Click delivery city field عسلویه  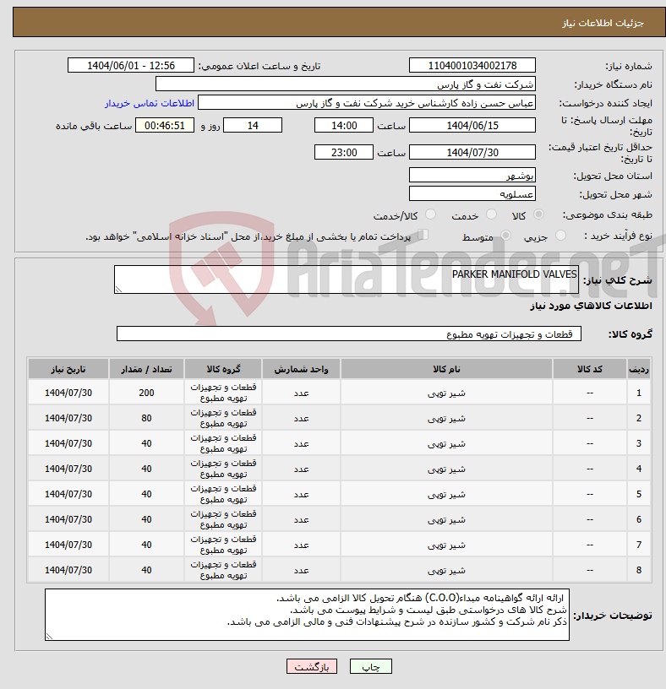tap(472, 194)
